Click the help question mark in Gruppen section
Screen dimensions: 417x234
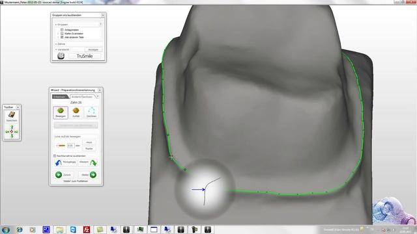tap(100, 25)
